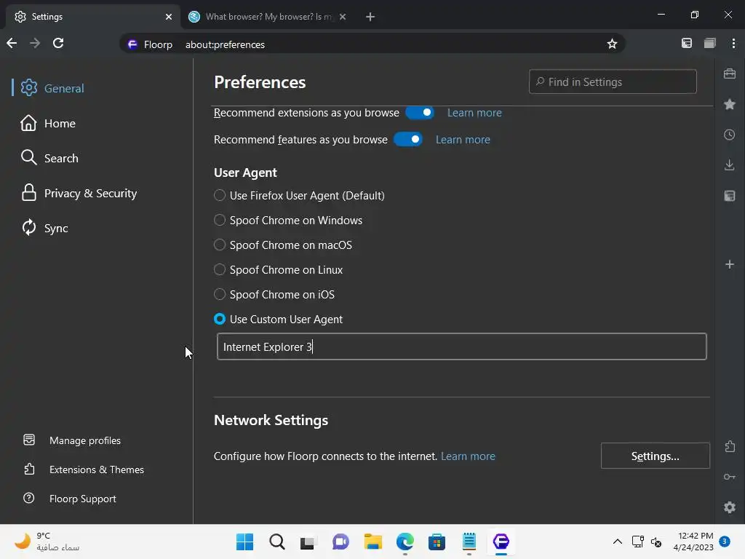Open downloads in the side panel
Viewport: 745px width, 559px height.
tap(730, 165)
